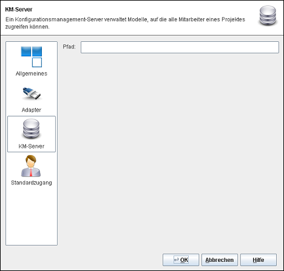This screenshot has width=284, height=271.
Task: Switch to the Adapter section label
Action: (x=32, y=110)
